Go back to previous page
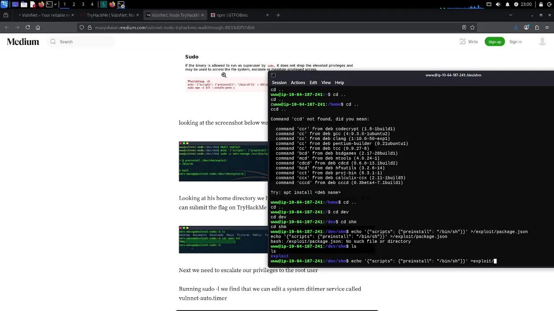The height and width of the screenshot is (311, 554). click(x=7, y=27)
